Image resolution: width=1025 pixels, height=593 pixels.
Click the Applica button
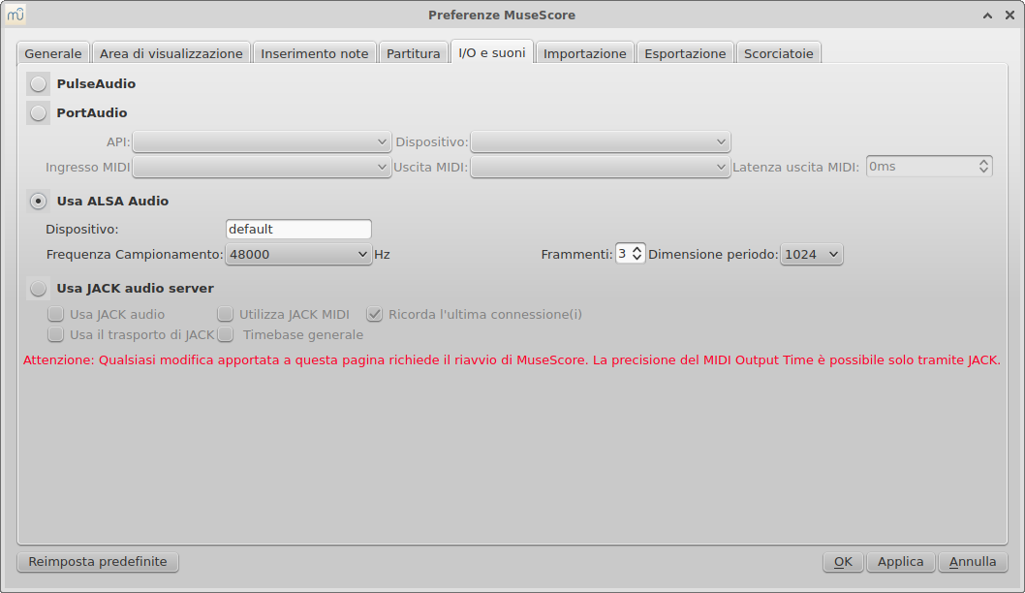point(900,562)
